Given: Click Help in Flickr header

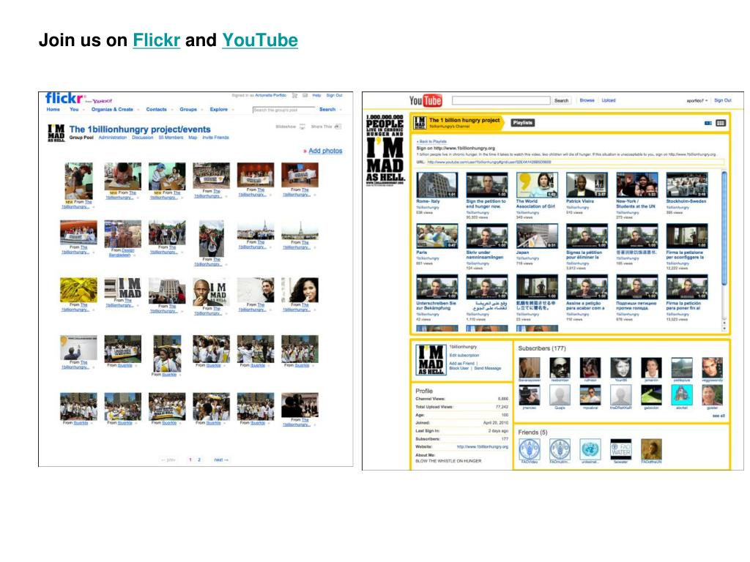Looking at the screenshot, I should (316, 96).
